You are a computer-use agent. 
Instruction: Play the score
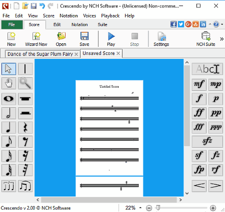(x=111, y=39)
